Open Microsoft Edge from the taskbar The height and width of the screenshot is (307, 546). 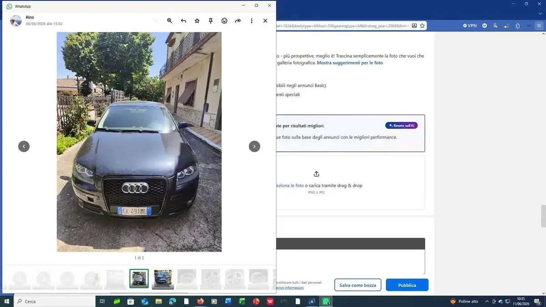click(172, 301)
